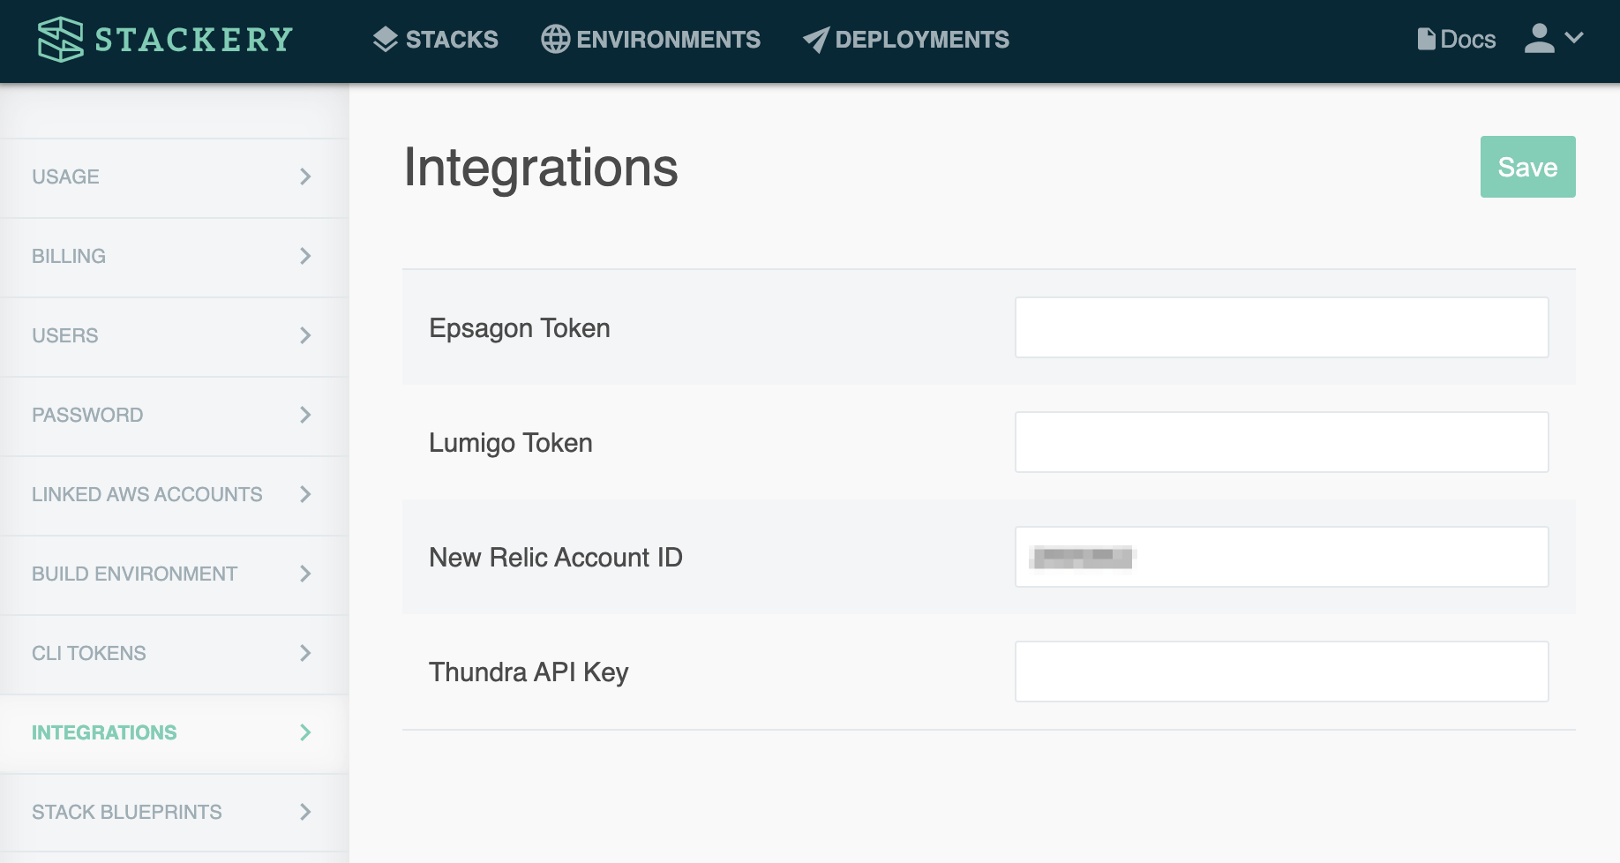Click the green chevron next to INTEGRATIONS
The height and width of the screenshot is (863, 1620).
[305, 732]
